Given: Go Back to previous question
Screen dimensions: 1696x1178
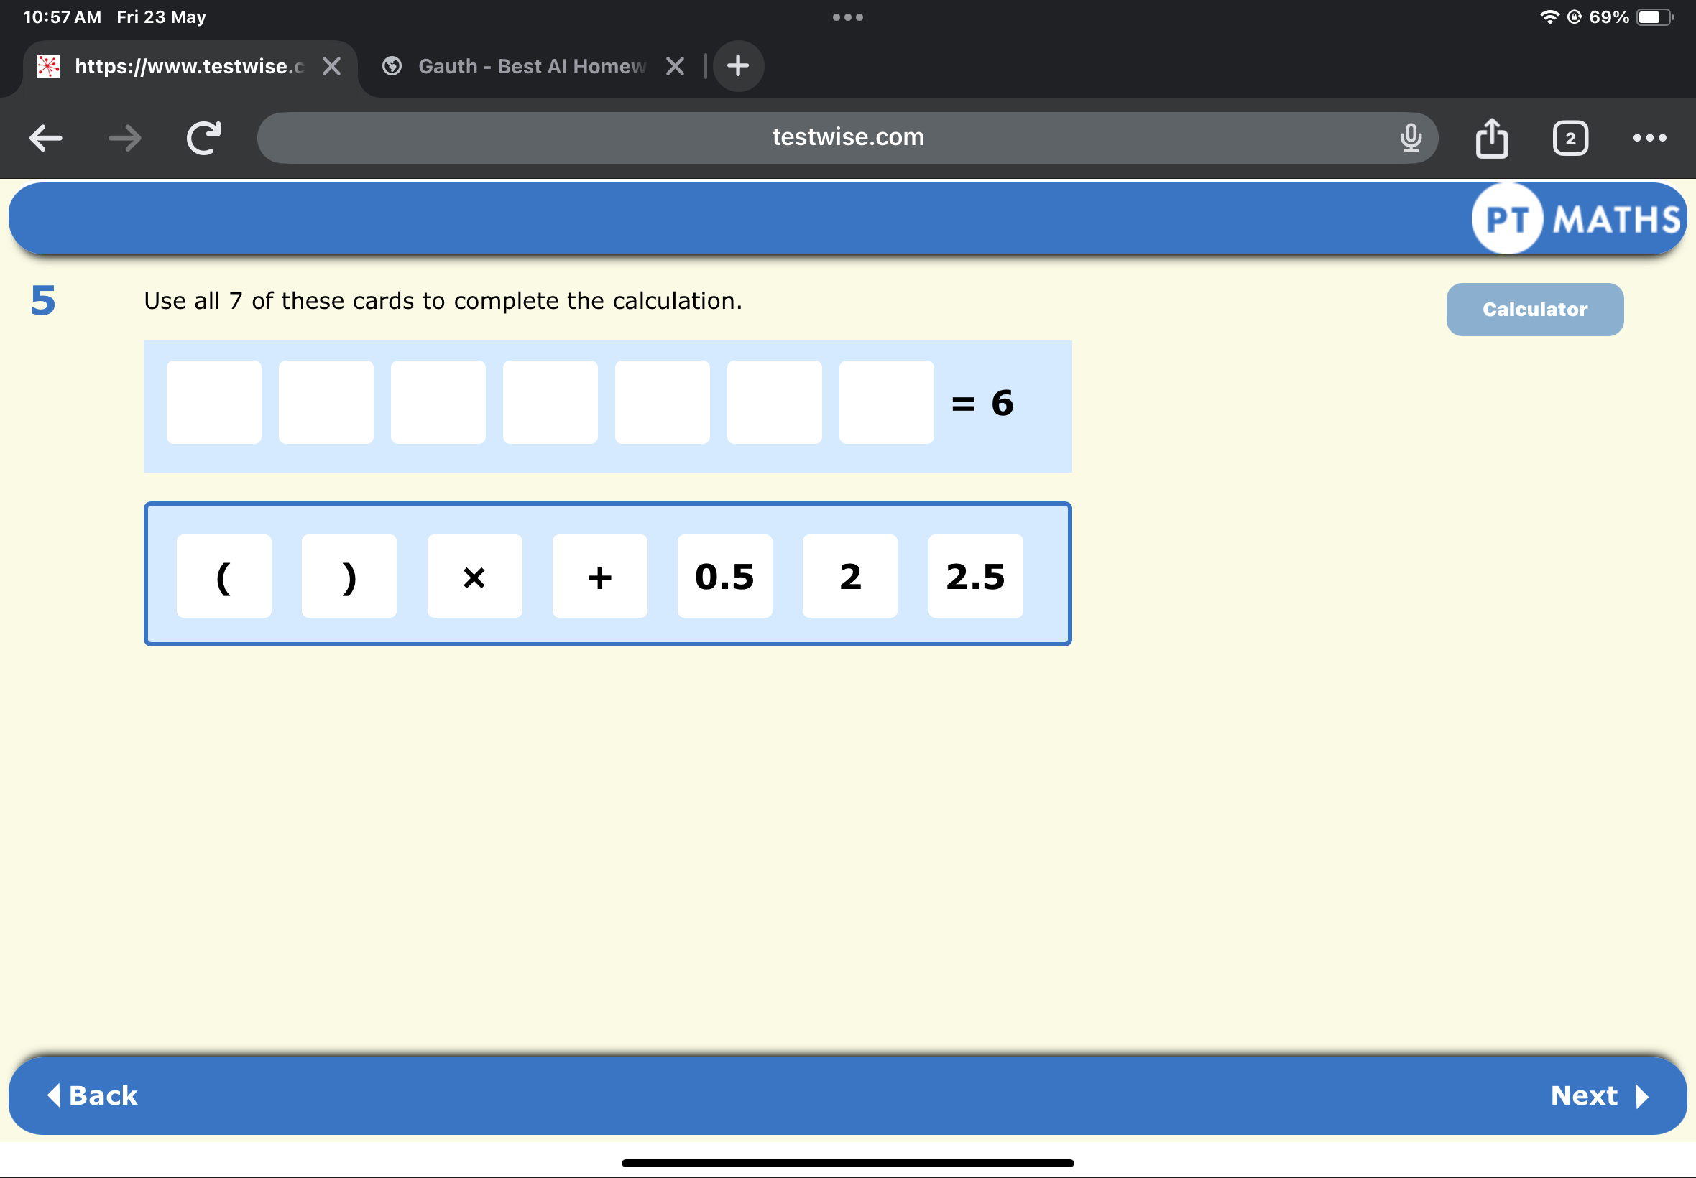Looking at the screenshot, I should coord(93,1095).
